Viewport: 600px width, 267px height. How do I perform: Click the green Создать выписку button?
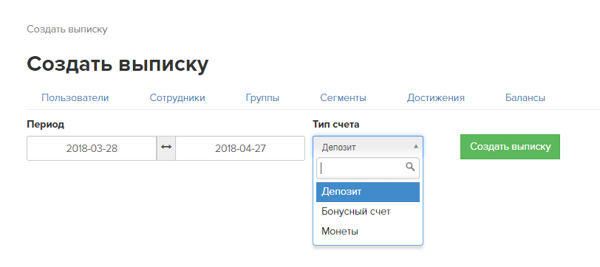coord(510,147)
